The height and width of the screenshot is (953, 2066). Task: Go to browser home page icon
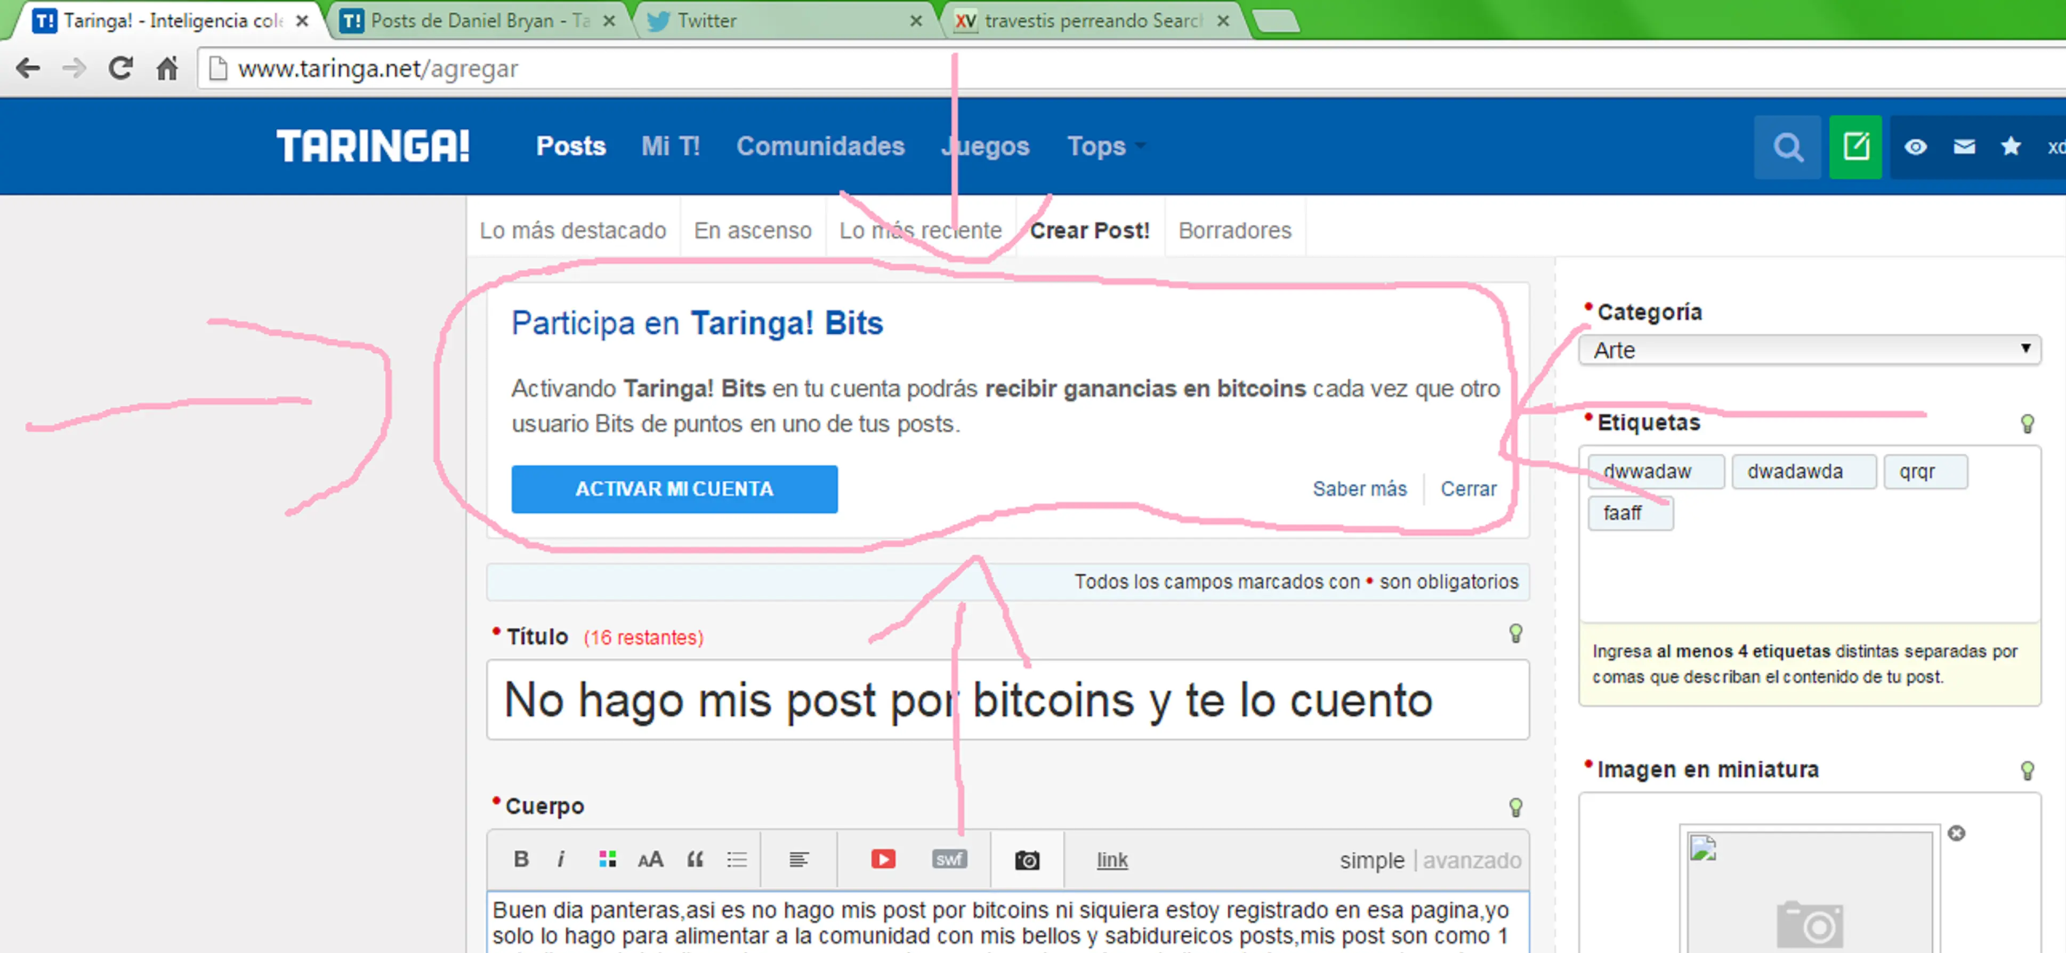pos(167,68)
